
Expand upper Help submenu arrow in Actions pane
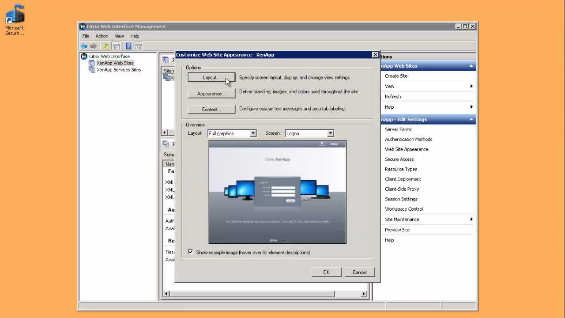coord(471,107)
